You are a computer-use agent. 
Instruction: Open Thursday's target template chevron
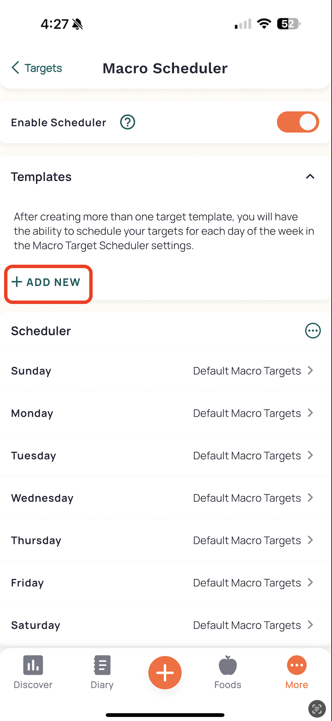pyautogui.click(x=310, y=540)
